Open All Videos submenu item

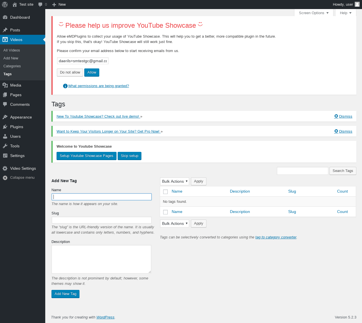click(x=12, y=50)
